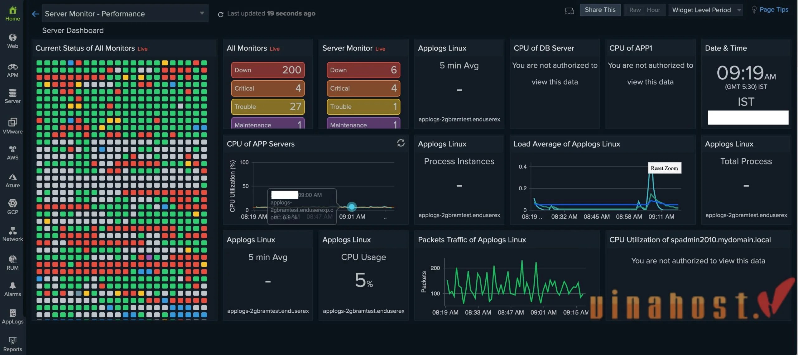Click the Down 200 status bar
The height and width of the screenshot is (355, 798).
(267, 70)
